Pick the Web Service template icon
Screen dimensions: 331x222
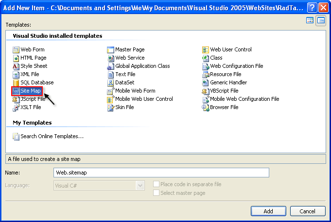[111, 58]
